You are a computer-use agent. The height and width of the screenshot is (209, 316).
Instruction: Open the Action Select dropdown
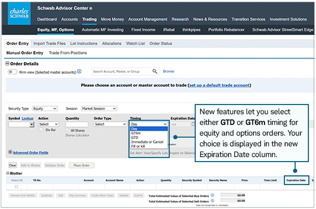[48, 124]
